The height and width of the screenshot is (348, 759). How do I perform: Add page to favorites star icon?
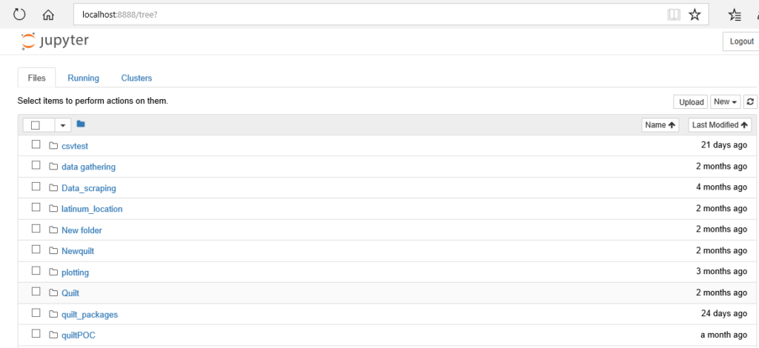[x=695, y=15]
